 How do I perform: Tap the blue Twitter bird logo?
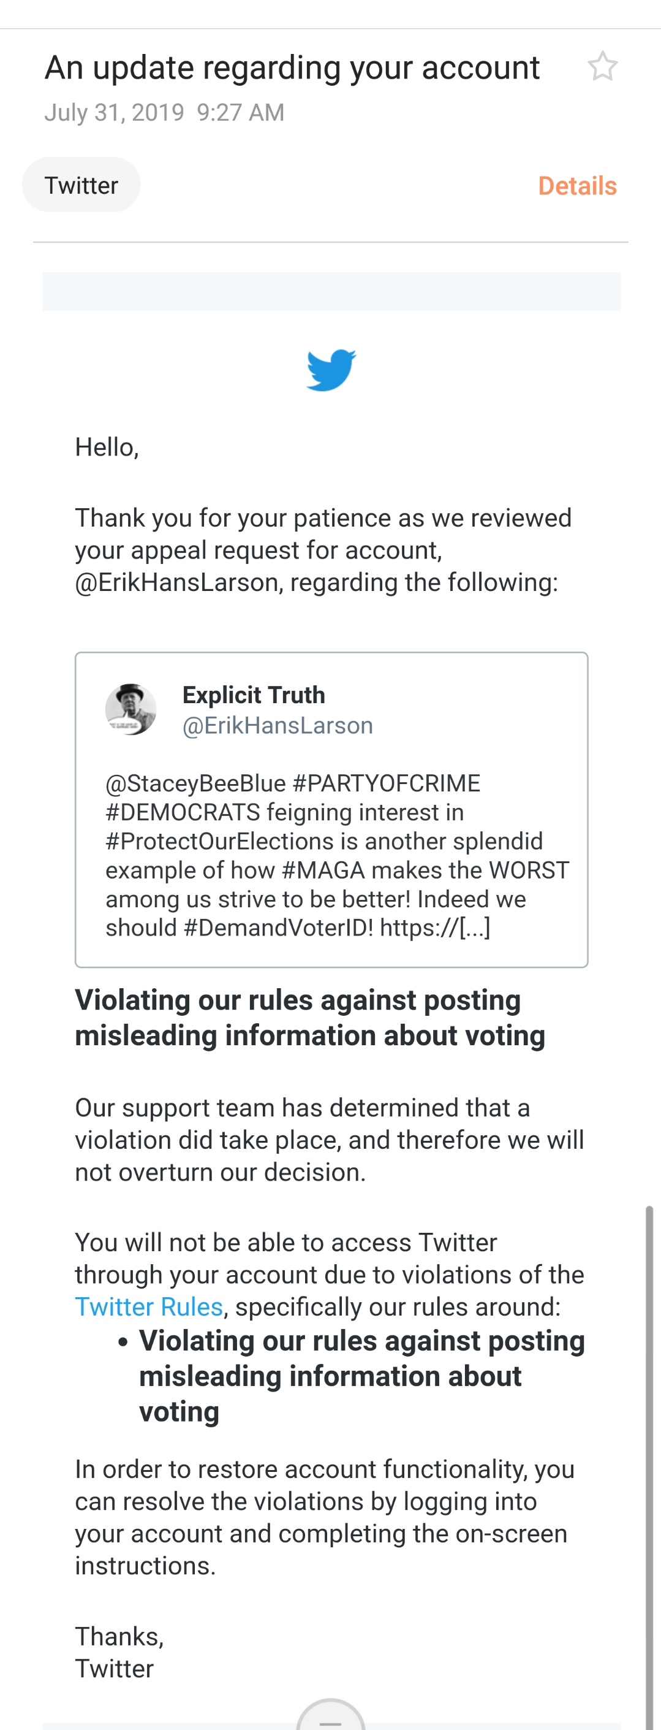point(331,370)
